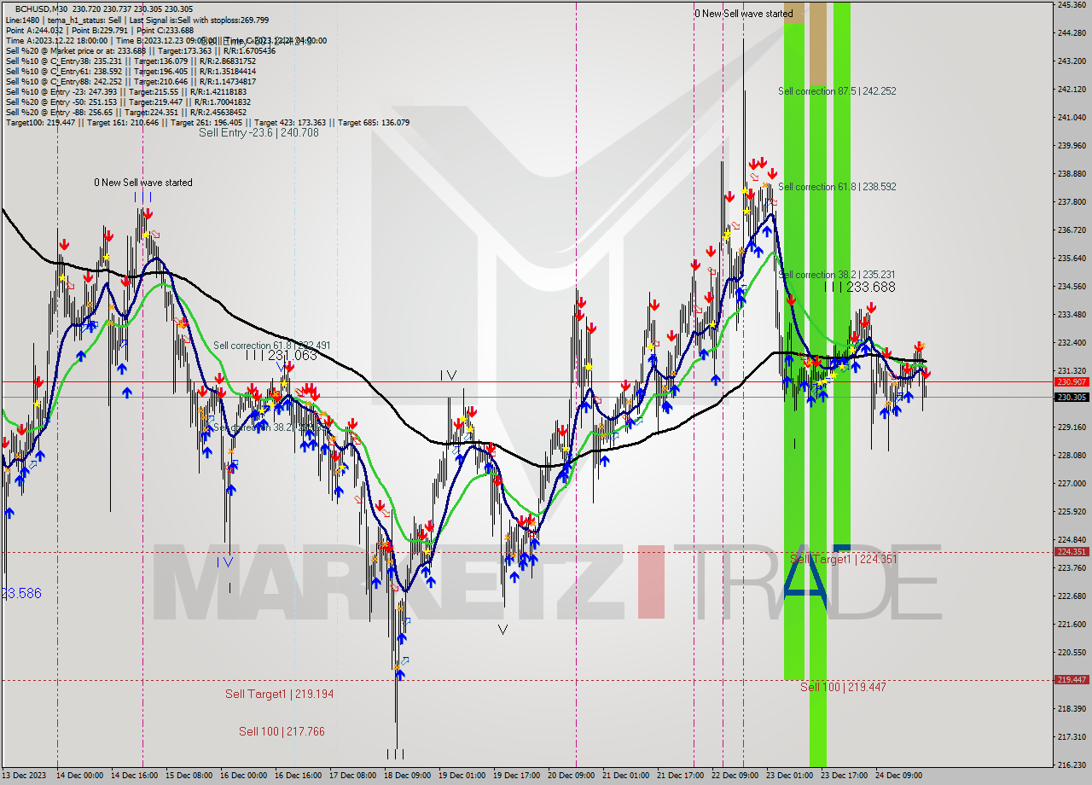Select the 227.000 price axis value
Viewport: 1092px width, 785px height.
click(x=1072, y=484)
